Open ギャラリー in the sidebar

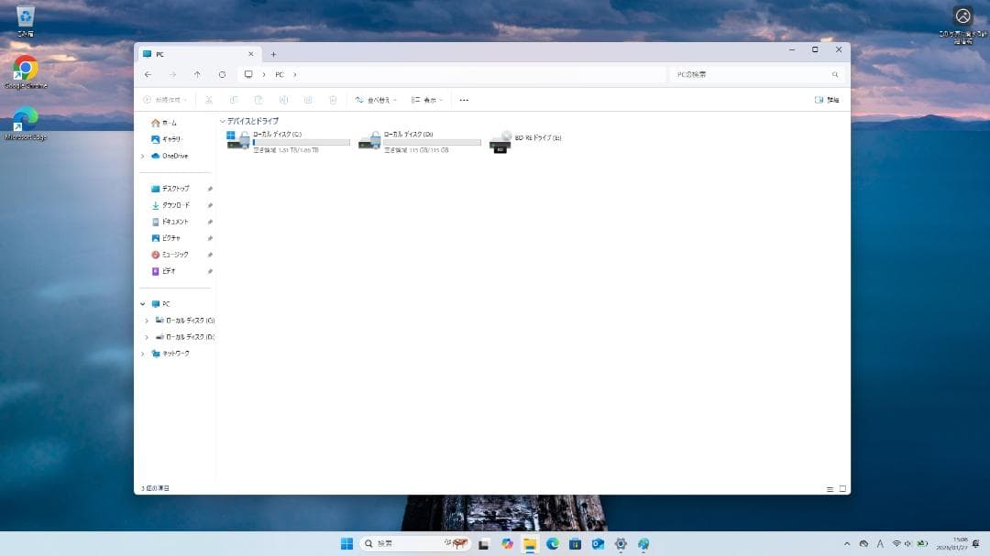[x=169, y=139]
